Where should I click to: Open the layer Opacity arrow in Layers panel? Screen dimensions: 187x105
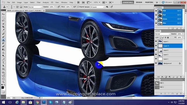coord(183,34)
